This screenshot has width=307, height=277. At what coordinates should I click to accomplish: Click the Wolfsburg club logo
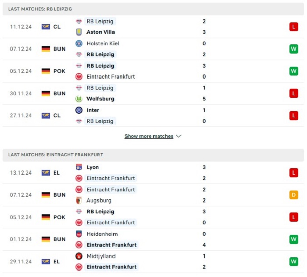pyautogui.click(x=79, y=99)
